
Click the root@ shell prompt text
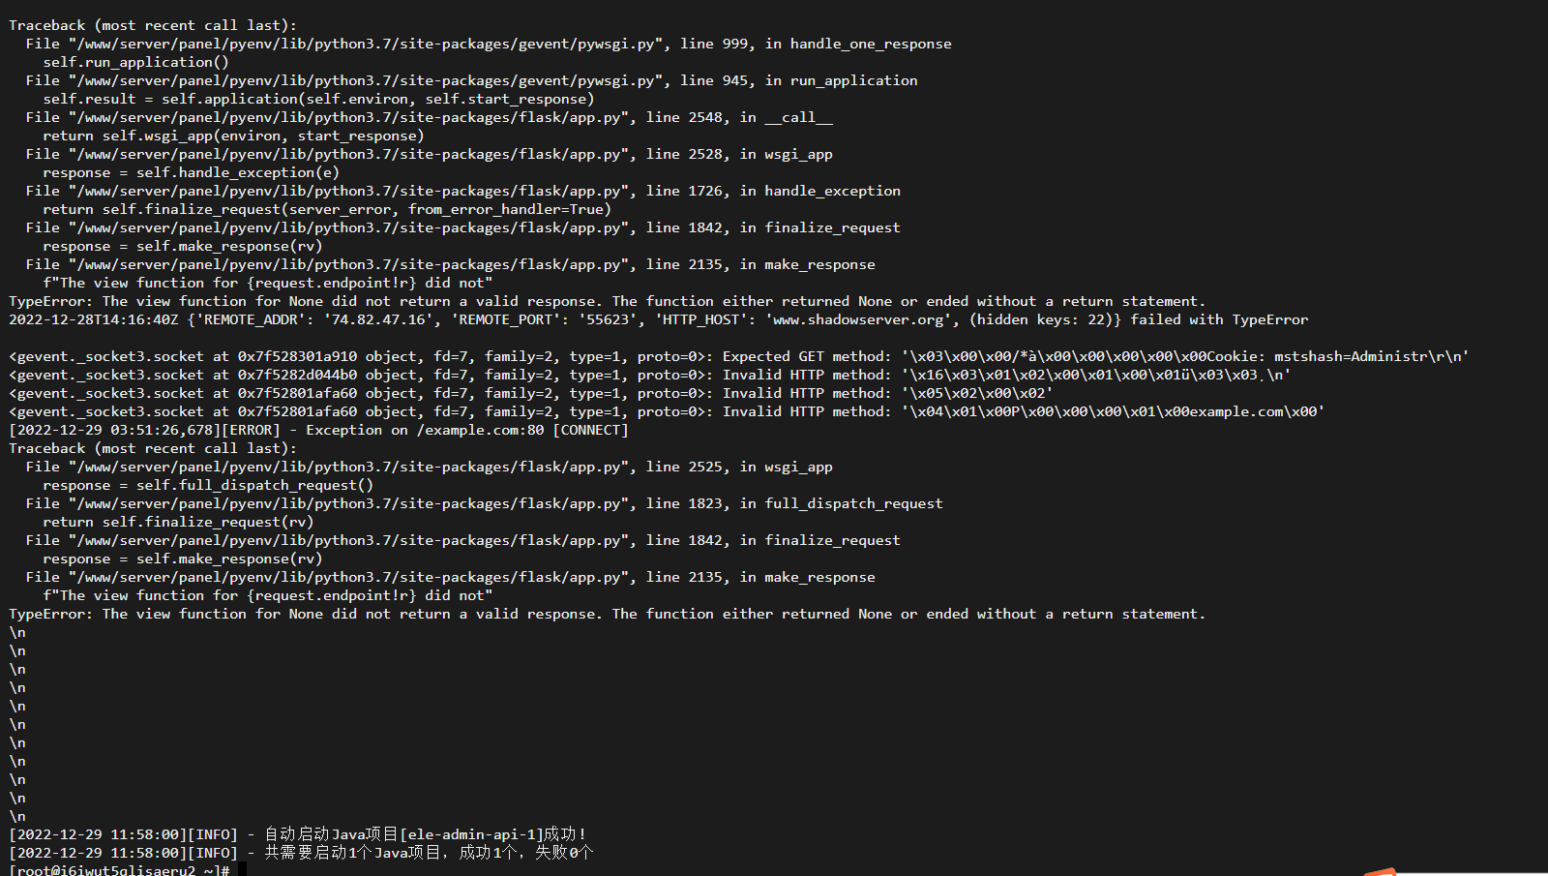(119, 869)
